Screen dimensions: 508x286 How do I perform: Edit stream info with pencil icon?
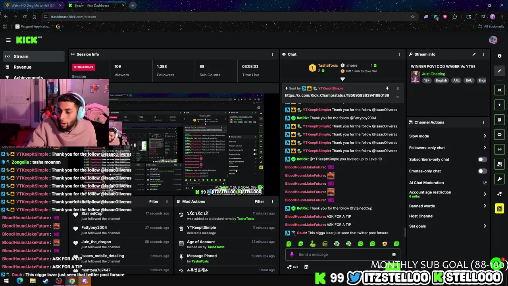474,54
